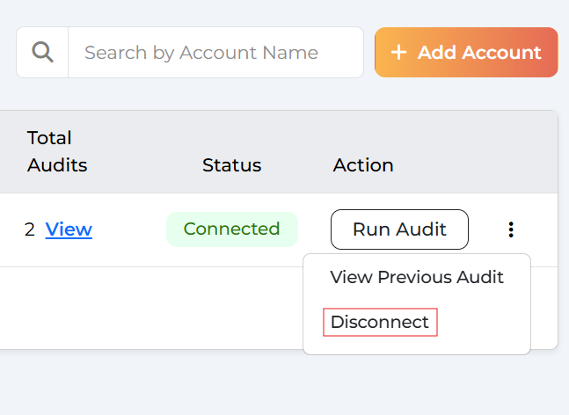Choose Disconnect in the dropdown menu

click(x=380, y=322)
